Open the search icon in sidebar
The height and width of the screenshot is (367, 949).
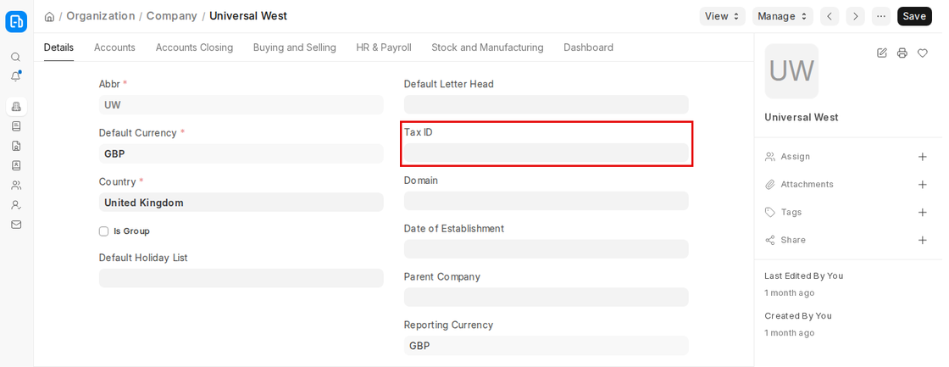pos(16,57)
